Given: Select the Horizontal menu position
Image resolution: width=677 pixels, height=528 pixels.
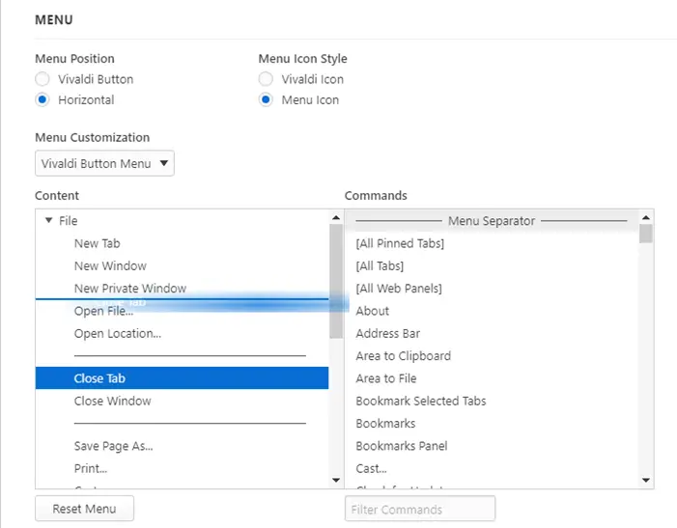Looking at the screenshot, I should (42, 100).
